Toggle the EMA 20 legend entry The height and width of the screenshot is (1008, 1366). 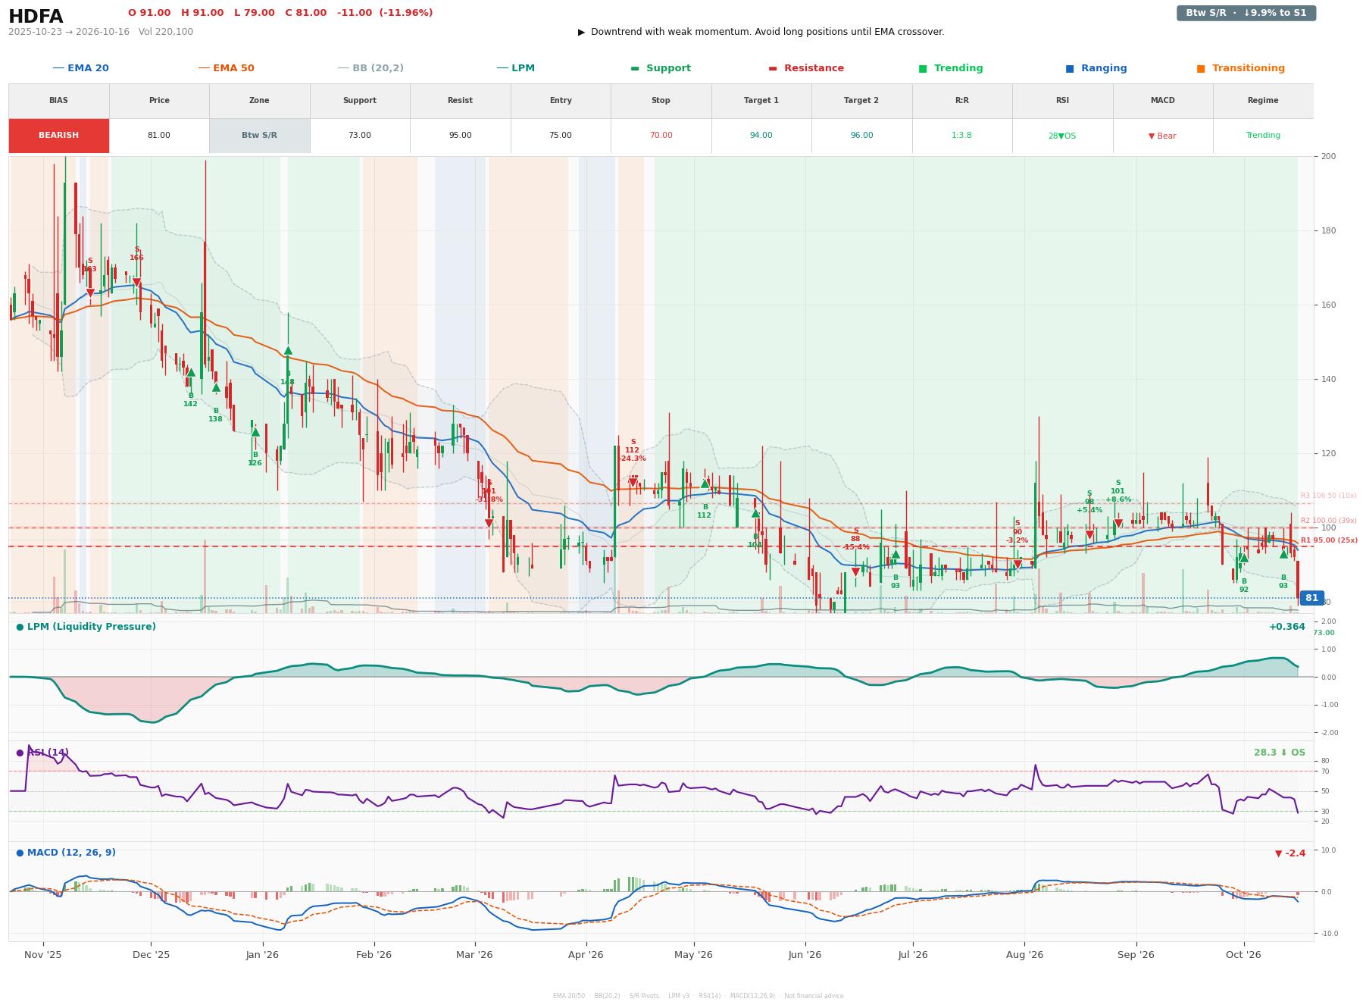click(x=80, y=68)
